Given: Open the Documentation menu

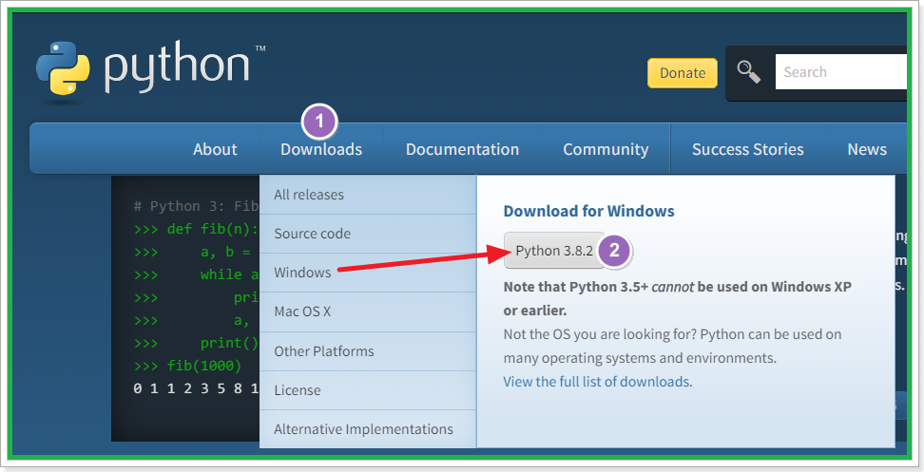Looking at the screenshot, I should pyautogui.click(x=463, y=149).
